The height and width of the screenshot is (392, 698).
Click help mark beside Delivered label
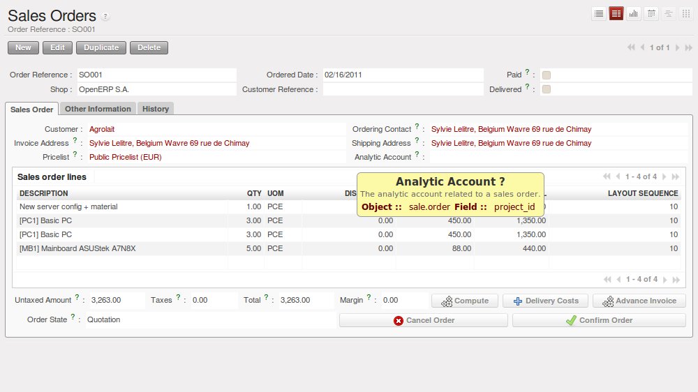coord(527,86)
